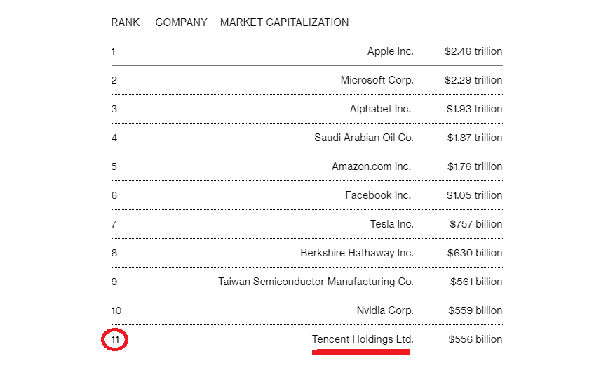
Task: Click the underlined Tencent Holdings Ltd. name
Action: coord(363,339)
